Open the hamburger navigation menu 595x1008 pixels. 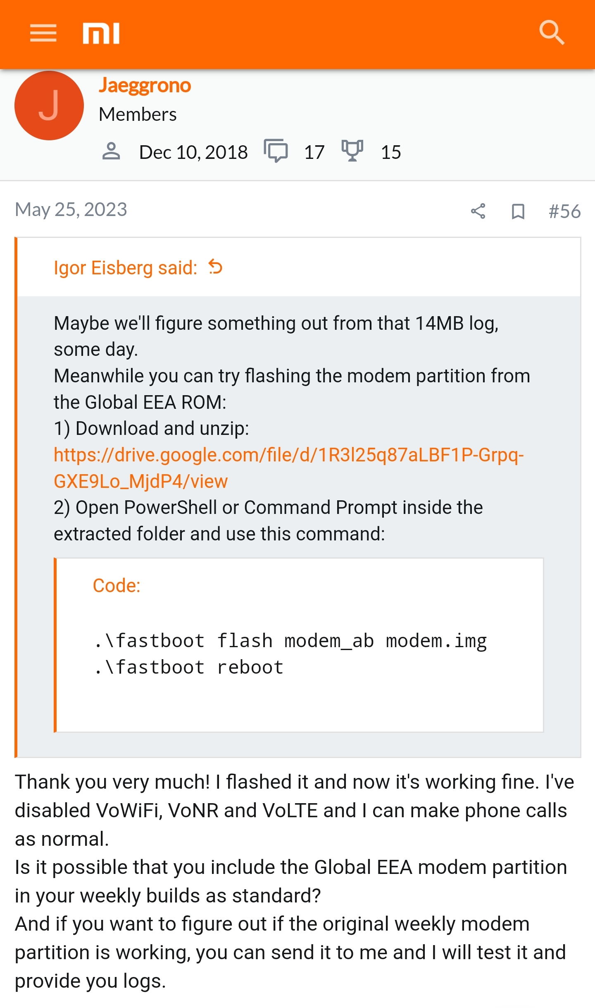pyautogui.click(x=43, y=33)
